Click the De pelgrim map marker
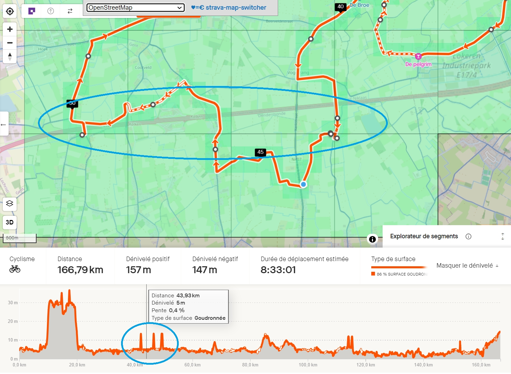511x374 pixels. pos(418,56)
